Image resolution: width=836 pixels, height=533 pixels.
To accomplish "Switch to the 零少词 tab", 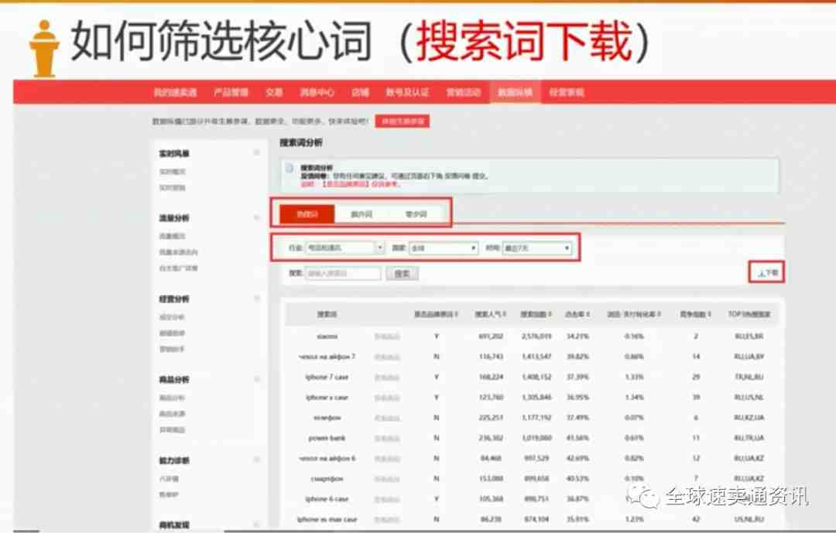I will (x=416, y=214).
